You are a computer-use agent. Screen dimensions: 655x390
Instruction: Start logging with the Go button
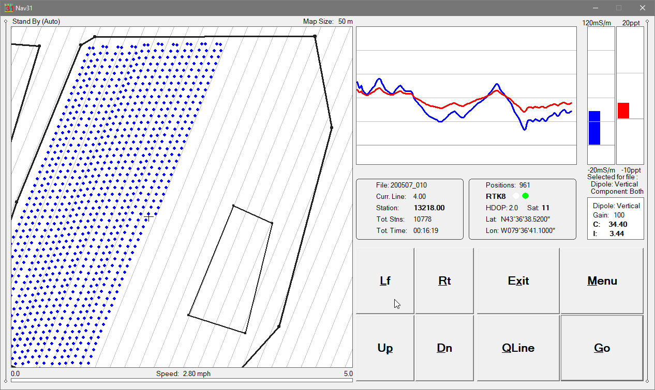[602, 348]
